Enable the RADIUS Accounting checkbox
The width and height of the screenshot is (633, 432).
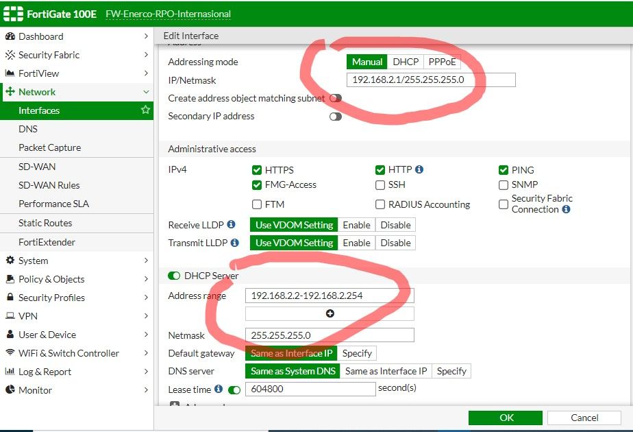coord(380,204)
